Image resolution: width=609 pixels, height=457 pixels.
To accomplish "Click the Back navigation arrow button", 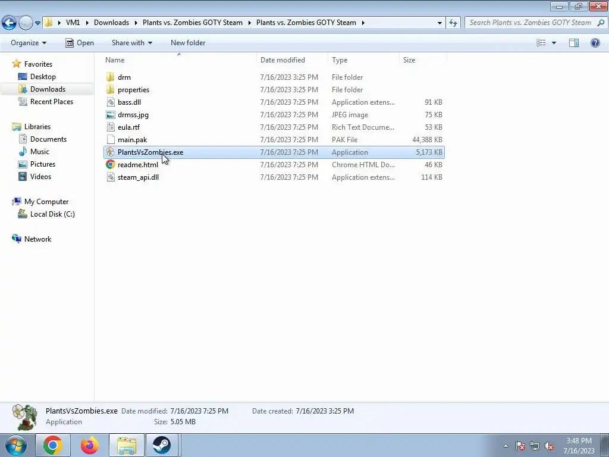I will [10, 23].
